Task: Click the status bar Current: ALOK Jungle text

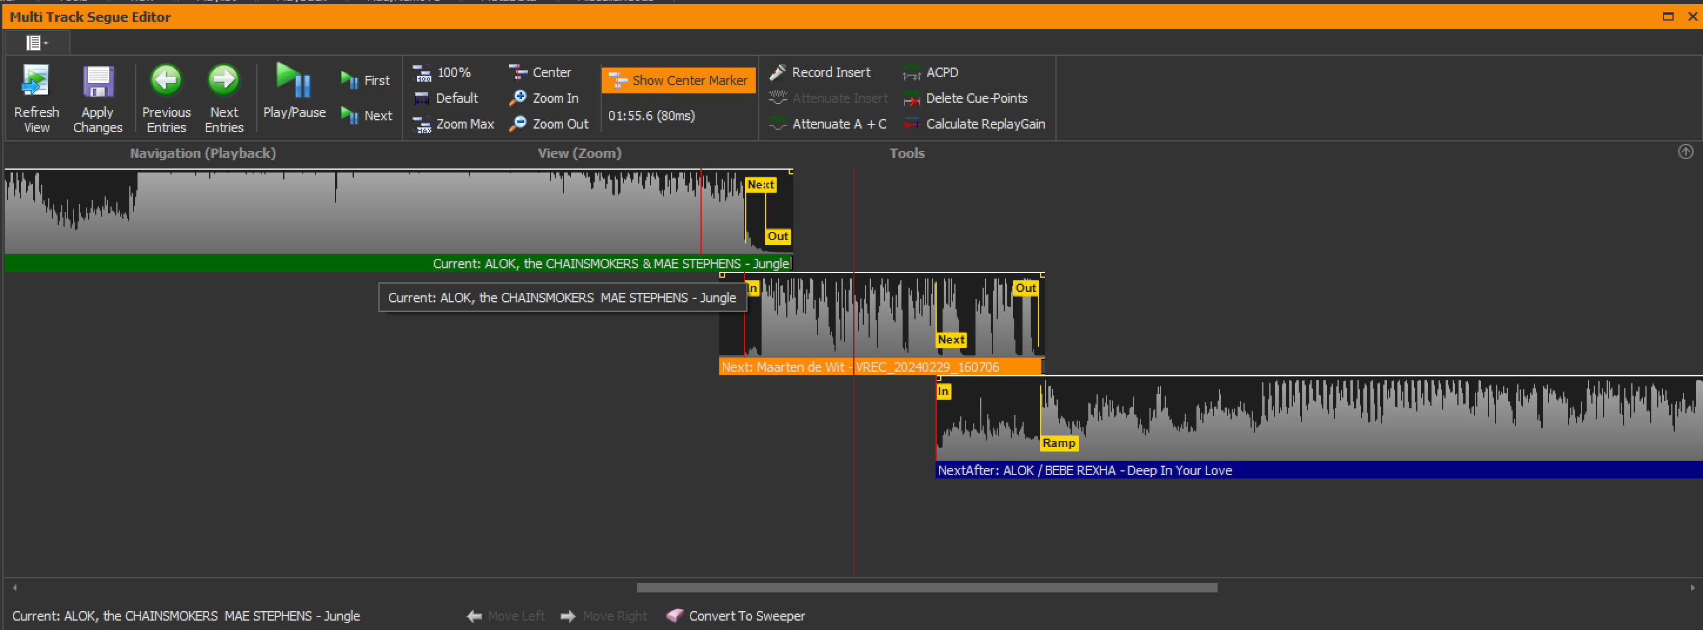Action: pyautogui.click(x=186, y=616)
